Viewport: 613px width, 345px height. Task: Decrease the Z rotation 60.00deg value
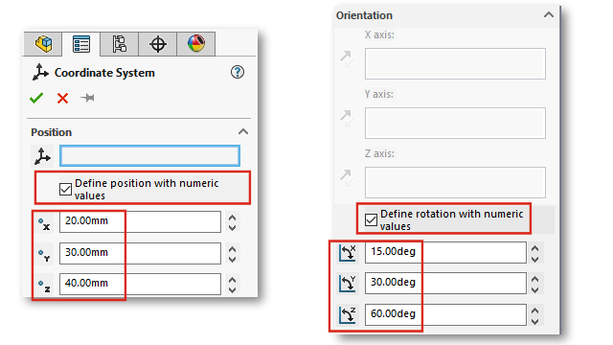pos(534,322)
